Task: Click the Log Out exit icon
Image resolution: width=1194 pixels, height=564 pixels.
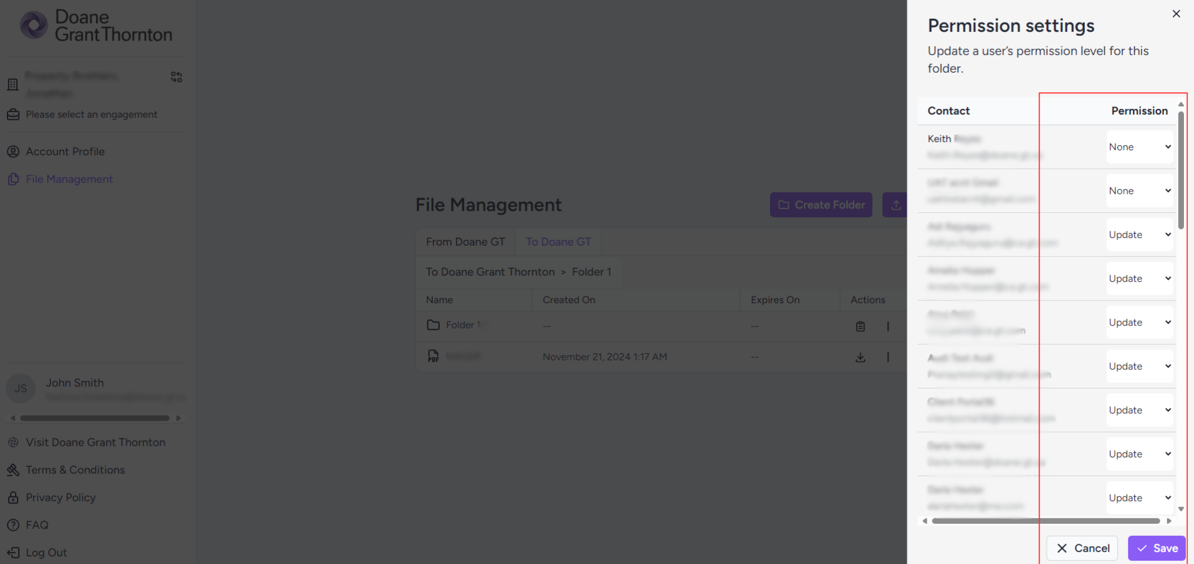Action: (13, 553)
